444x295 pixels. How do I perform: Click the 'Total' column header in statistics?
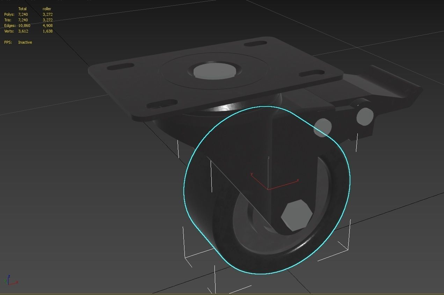pos(22,9)
